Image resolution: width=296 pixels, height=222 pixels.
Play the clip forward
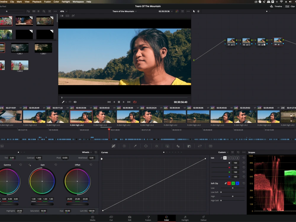coord(124,102)
